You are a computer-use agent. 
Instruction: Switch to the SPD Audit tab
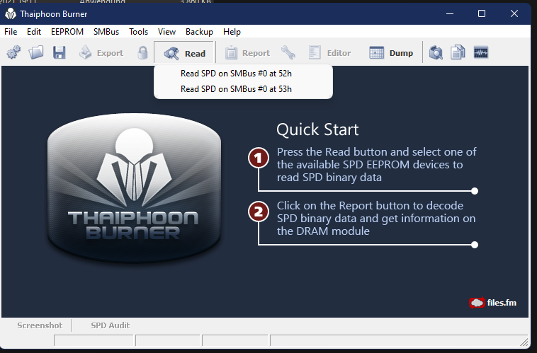tap(110, 325)
